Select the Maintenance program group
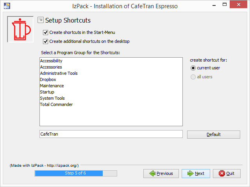 pos(52,86)
